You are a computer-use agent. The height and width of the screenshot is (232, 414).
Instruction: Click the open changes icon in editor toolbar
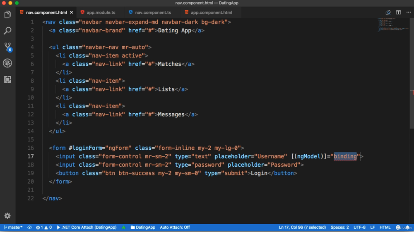[388, 12]
